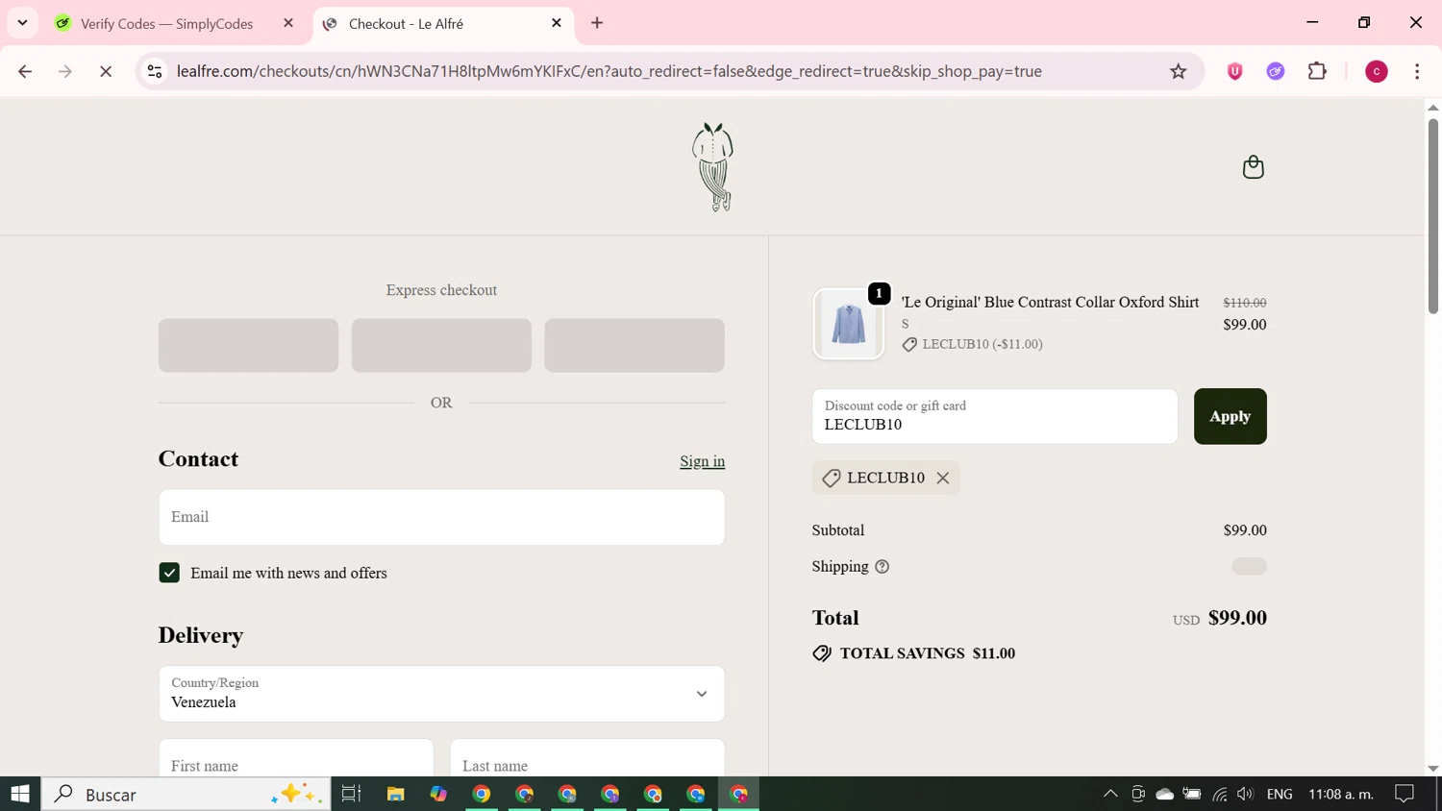Open a new browser tab
The width and height of the screenshot is (1442, 811).
point(597,23)
